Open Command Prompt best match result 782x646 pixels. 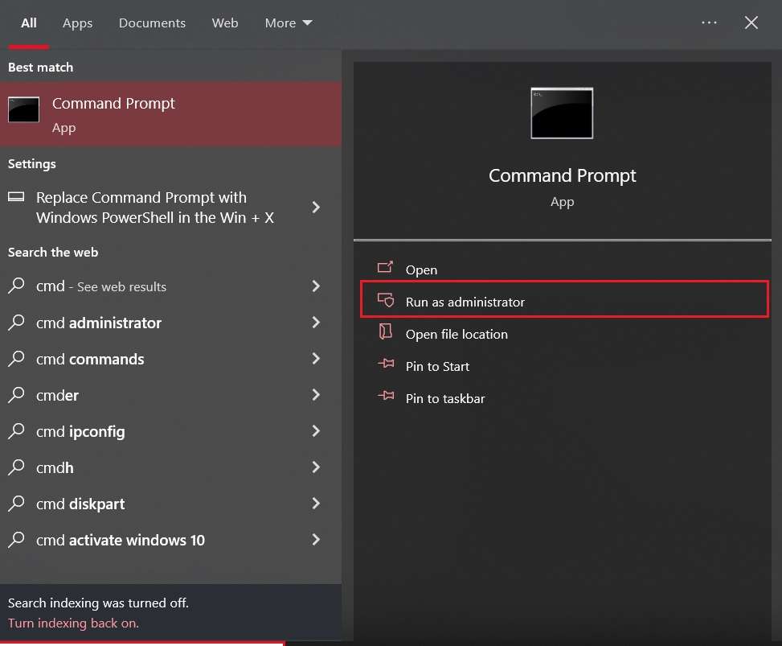click(x=170, y=113)
